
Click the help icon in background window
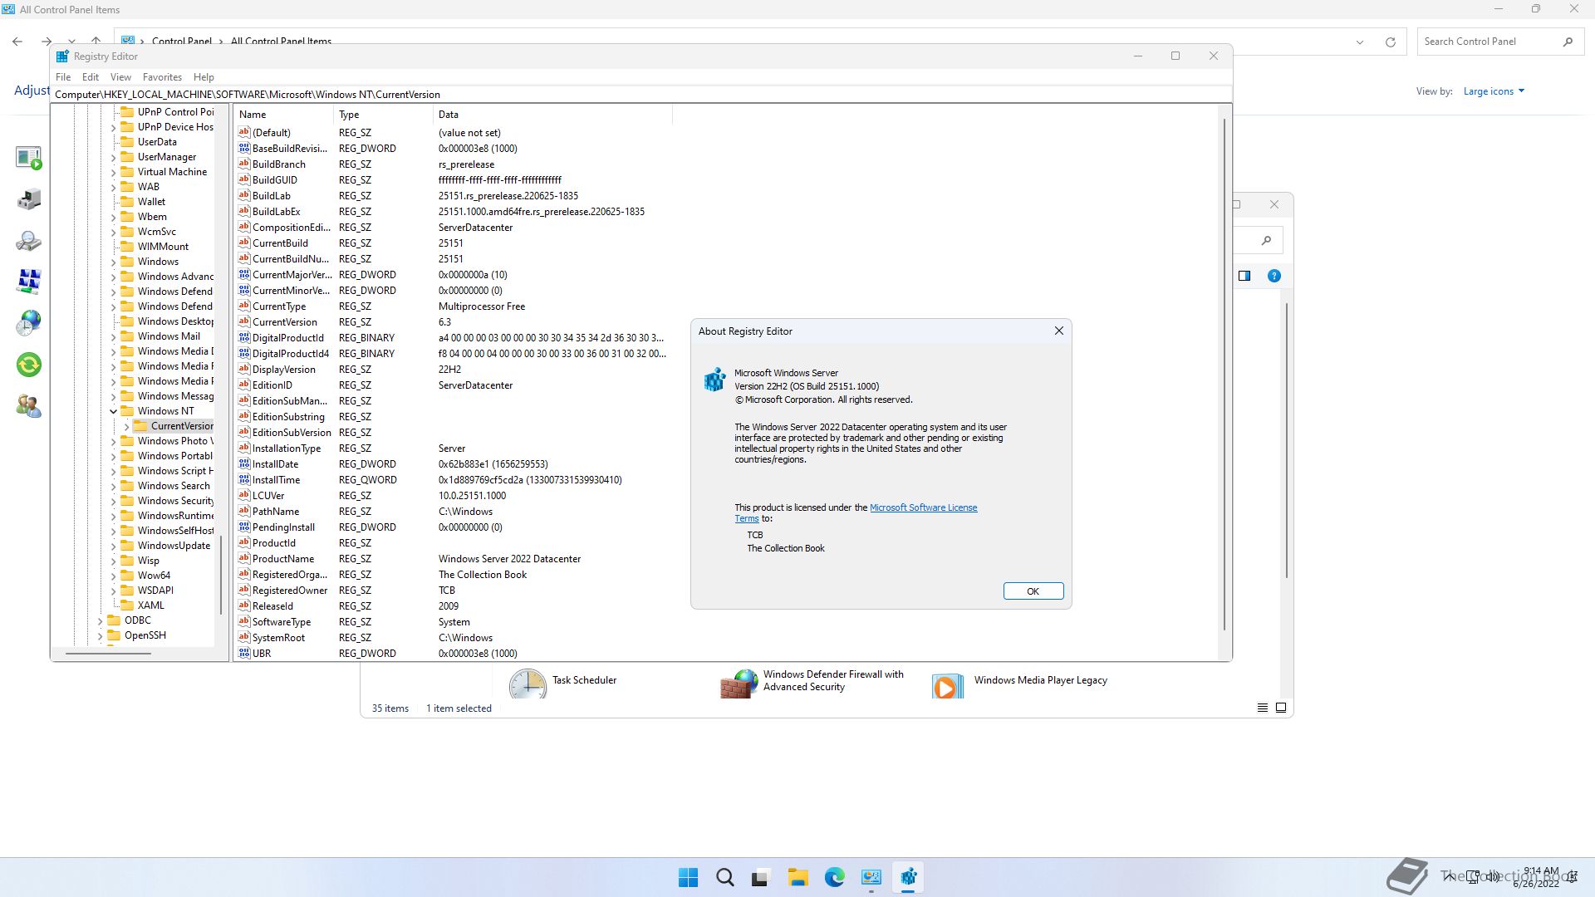pyautogui.click(x=1274, y=276)
